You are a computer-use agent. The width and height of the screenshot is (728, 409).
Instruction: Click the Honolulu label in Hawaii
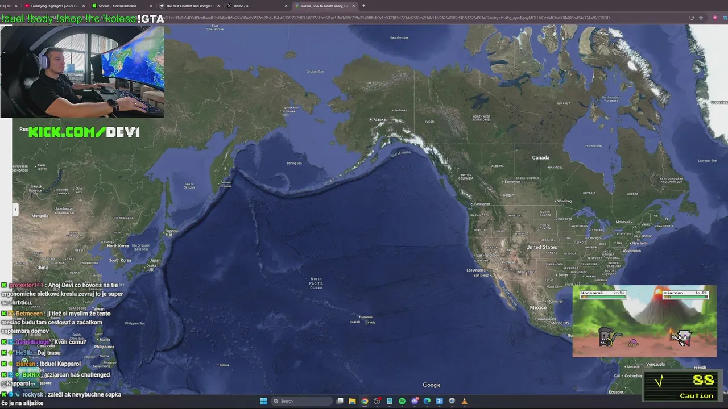point(367,317)
